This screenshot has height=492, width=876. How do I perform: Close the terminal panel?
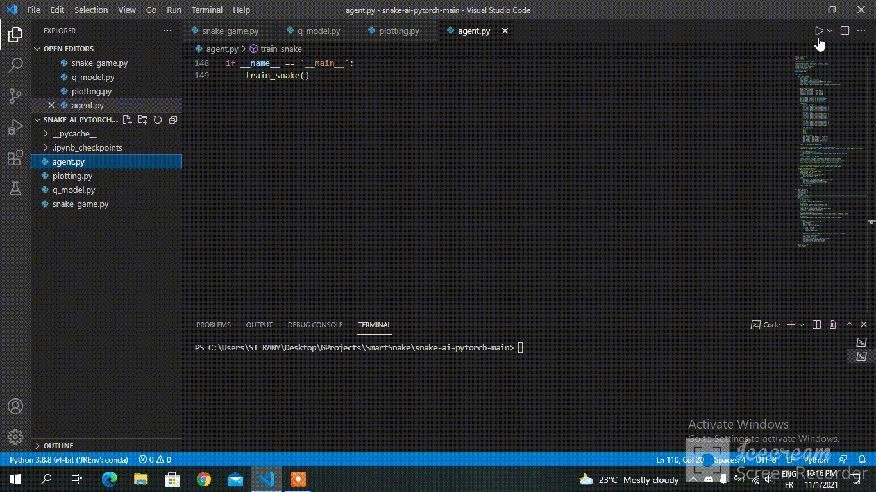[864, 325]
